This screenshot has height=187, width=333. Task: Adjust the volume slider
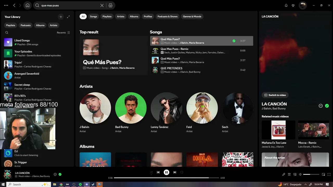pos(311,175)
